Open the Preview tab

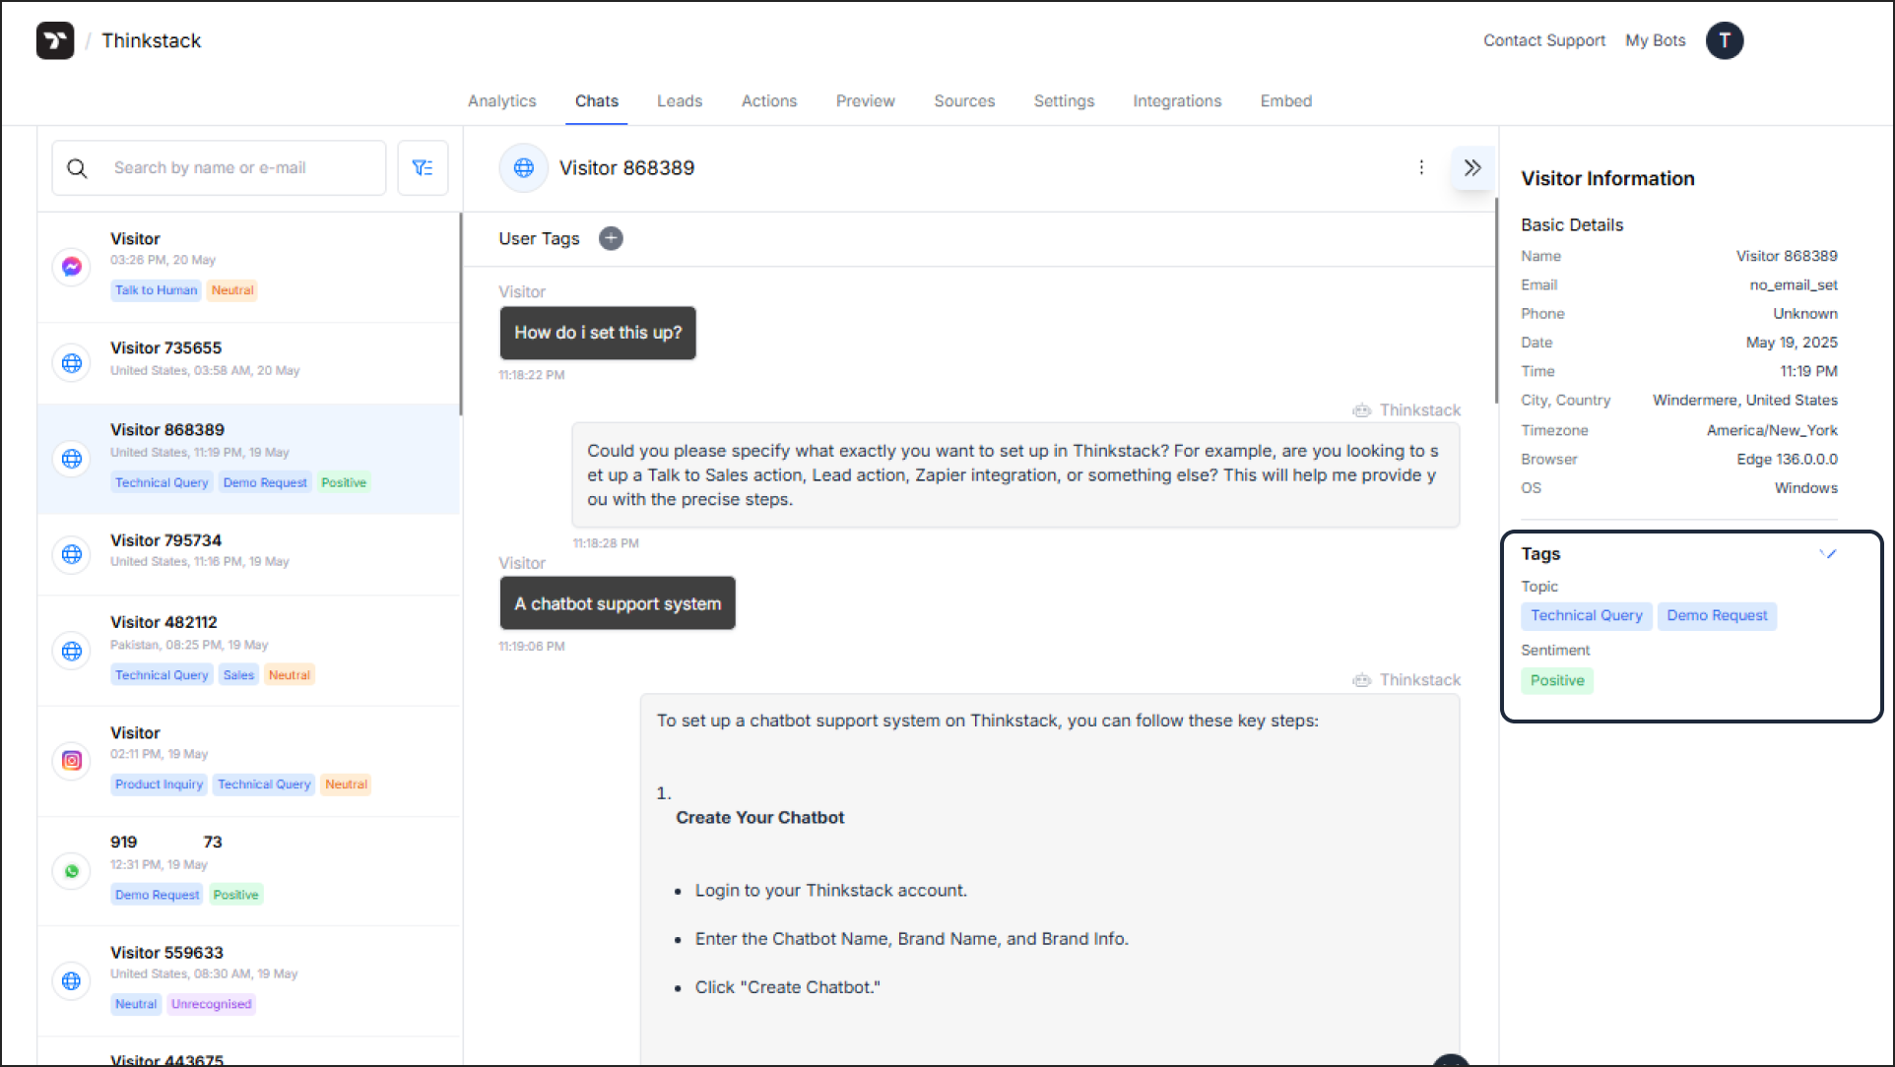coord(866,101)
